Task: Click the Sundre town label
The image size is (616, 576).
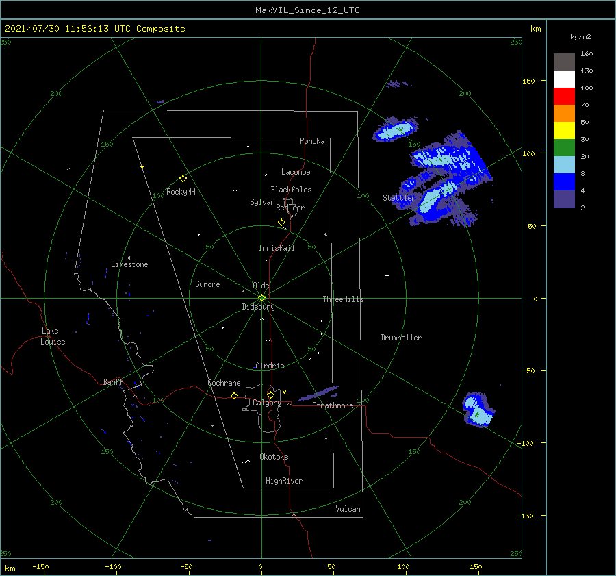Action: [x=207, y=284]
